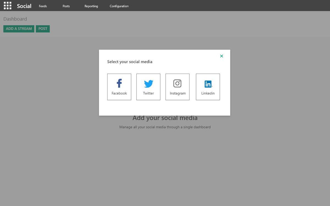Click the Facebook logo icon
The height and width of the screenshot is (206, 330).
click(x=119, y=83)
